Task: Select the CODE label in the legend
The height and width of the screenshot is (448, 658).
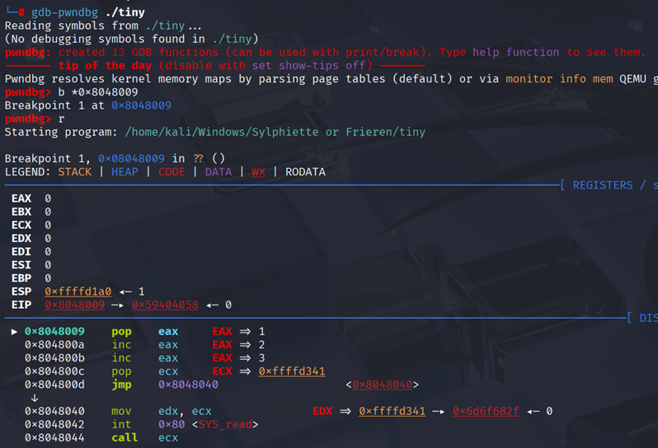Action: [172, 172]
